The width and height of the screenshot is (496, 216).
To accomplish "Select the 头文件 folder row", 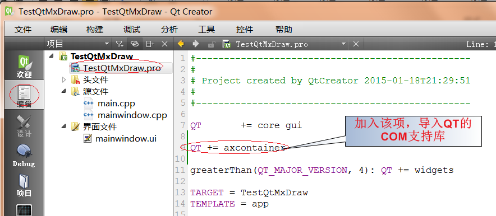I will pyautogui.click(x=95, y=80).
